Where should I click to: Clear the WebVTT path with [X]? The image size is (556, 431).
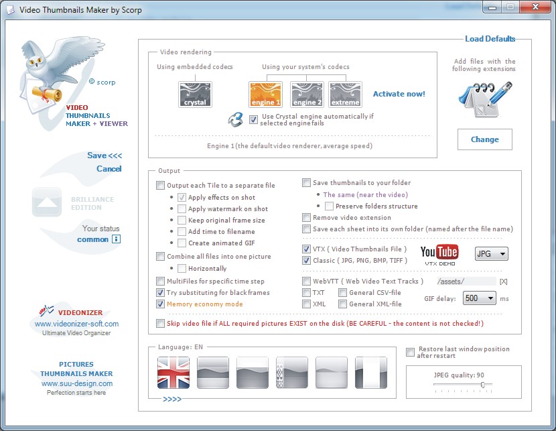point(503,282)
